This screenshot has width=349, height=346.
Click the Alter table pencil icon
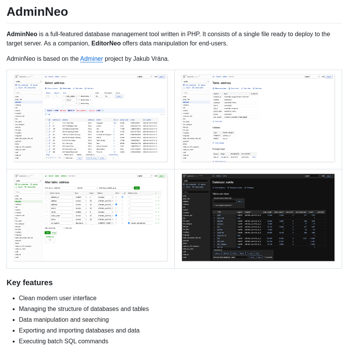coord(73,88)
